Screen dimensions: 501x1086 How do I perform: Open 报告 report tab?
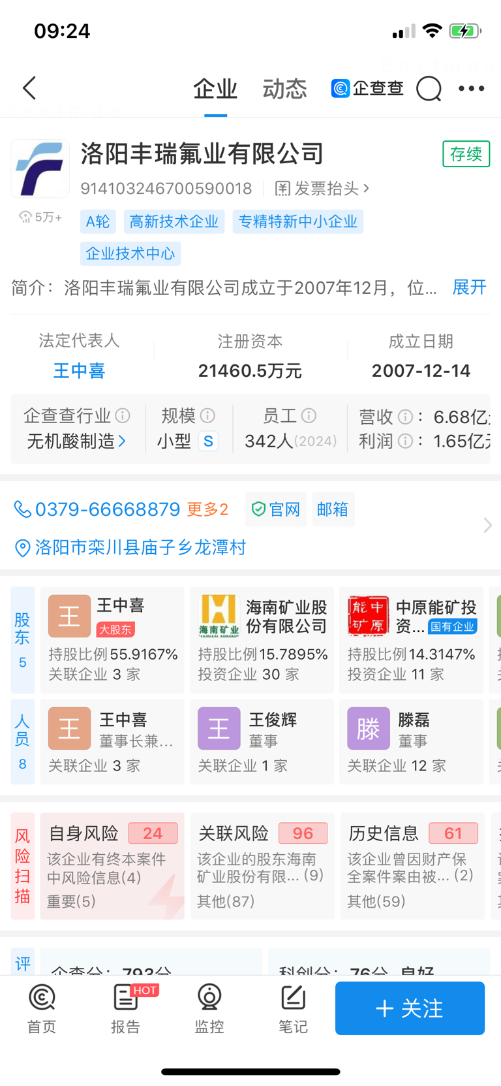(126, 1009)
